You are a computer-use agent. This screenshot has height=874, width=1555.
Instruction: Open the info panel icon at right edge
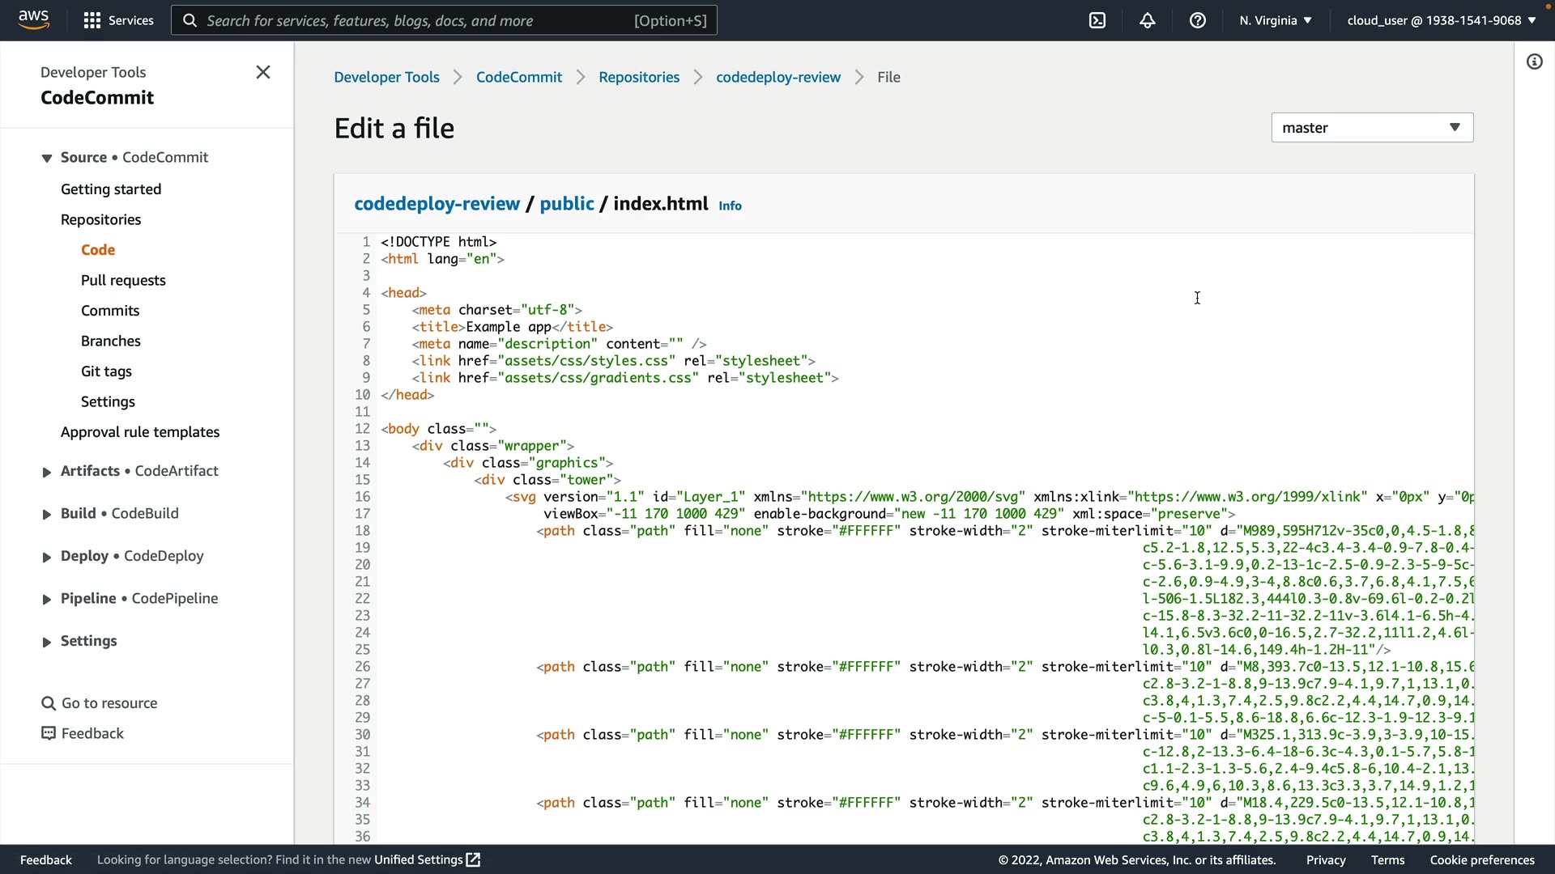[x=1535, y=62]
